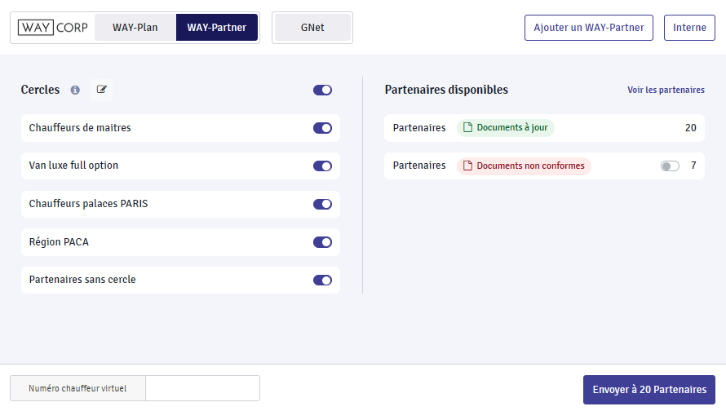
Task: Click the edit pencil icon beside Cercles
Action: (x=102, y=90)
